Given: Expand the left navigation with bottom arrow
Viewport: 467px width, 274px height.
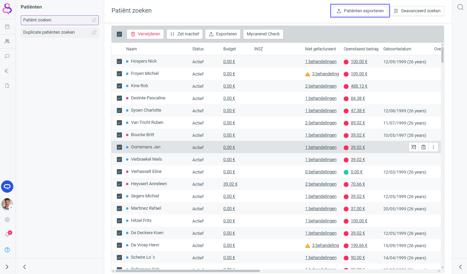Looking at the screenshot, I should (x=7, y=267).
